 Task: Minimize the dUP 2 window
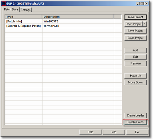138,4
